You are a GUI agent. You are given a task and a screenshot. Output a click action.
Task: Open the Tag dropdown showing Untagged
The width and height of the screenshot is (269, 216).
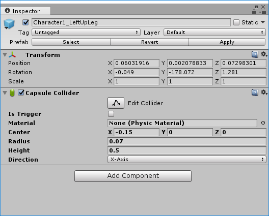(x=86, y=33)
